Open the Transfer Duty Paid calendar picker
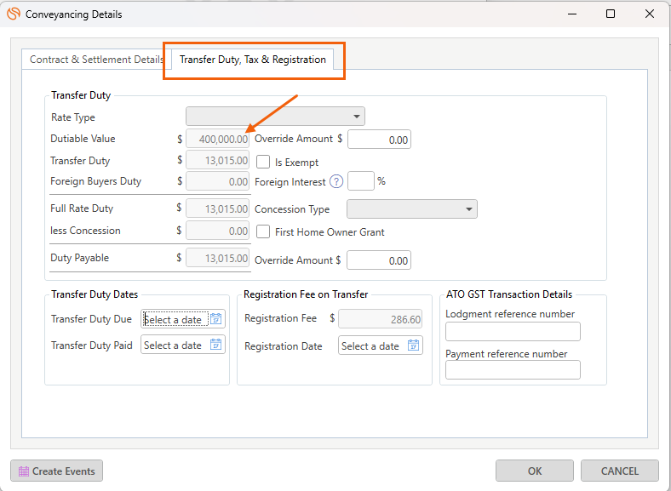 [216, 345]
